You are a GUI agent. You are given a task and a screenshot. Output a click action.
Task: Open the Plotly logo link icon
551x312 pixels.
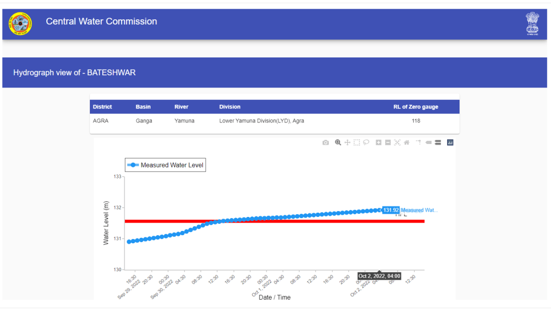450,142
